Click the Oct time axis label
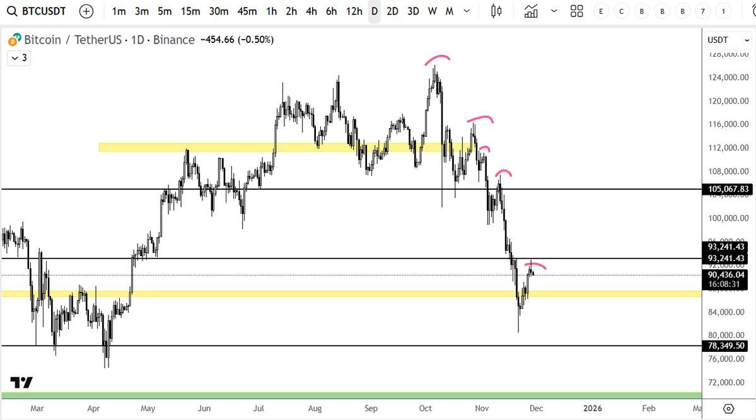The image size is (756, 420). [x=426, y=409]
